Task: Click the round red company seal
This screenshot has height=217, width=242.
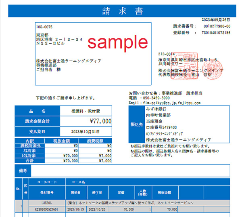Action: click(213, 70)
